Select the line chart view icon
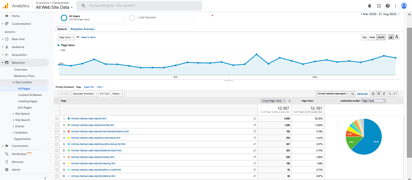The height and width of the screenshot is (180, 412). pyautogui.click(x=391, y=37)
